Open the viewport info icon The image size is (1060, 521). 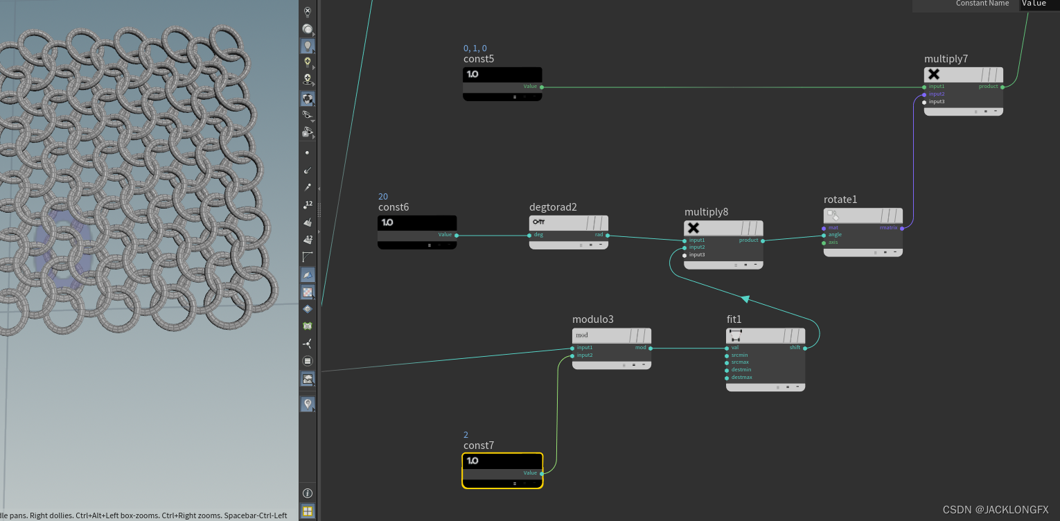coord(308,493)
